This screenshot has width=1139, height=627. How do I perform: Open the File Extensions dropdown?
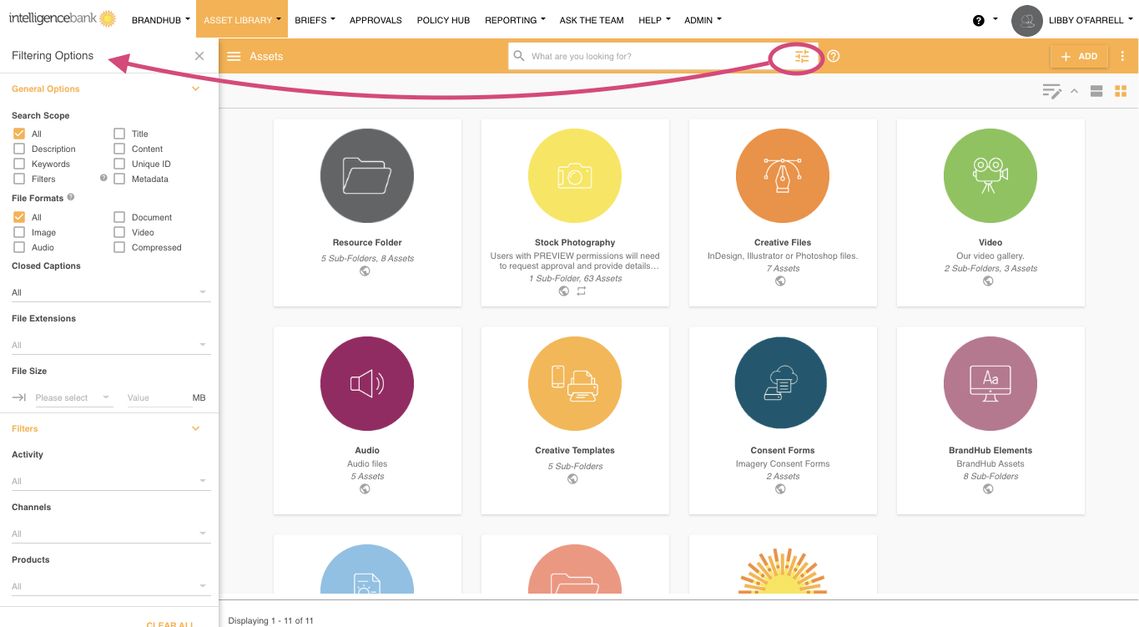pos(110,345)
